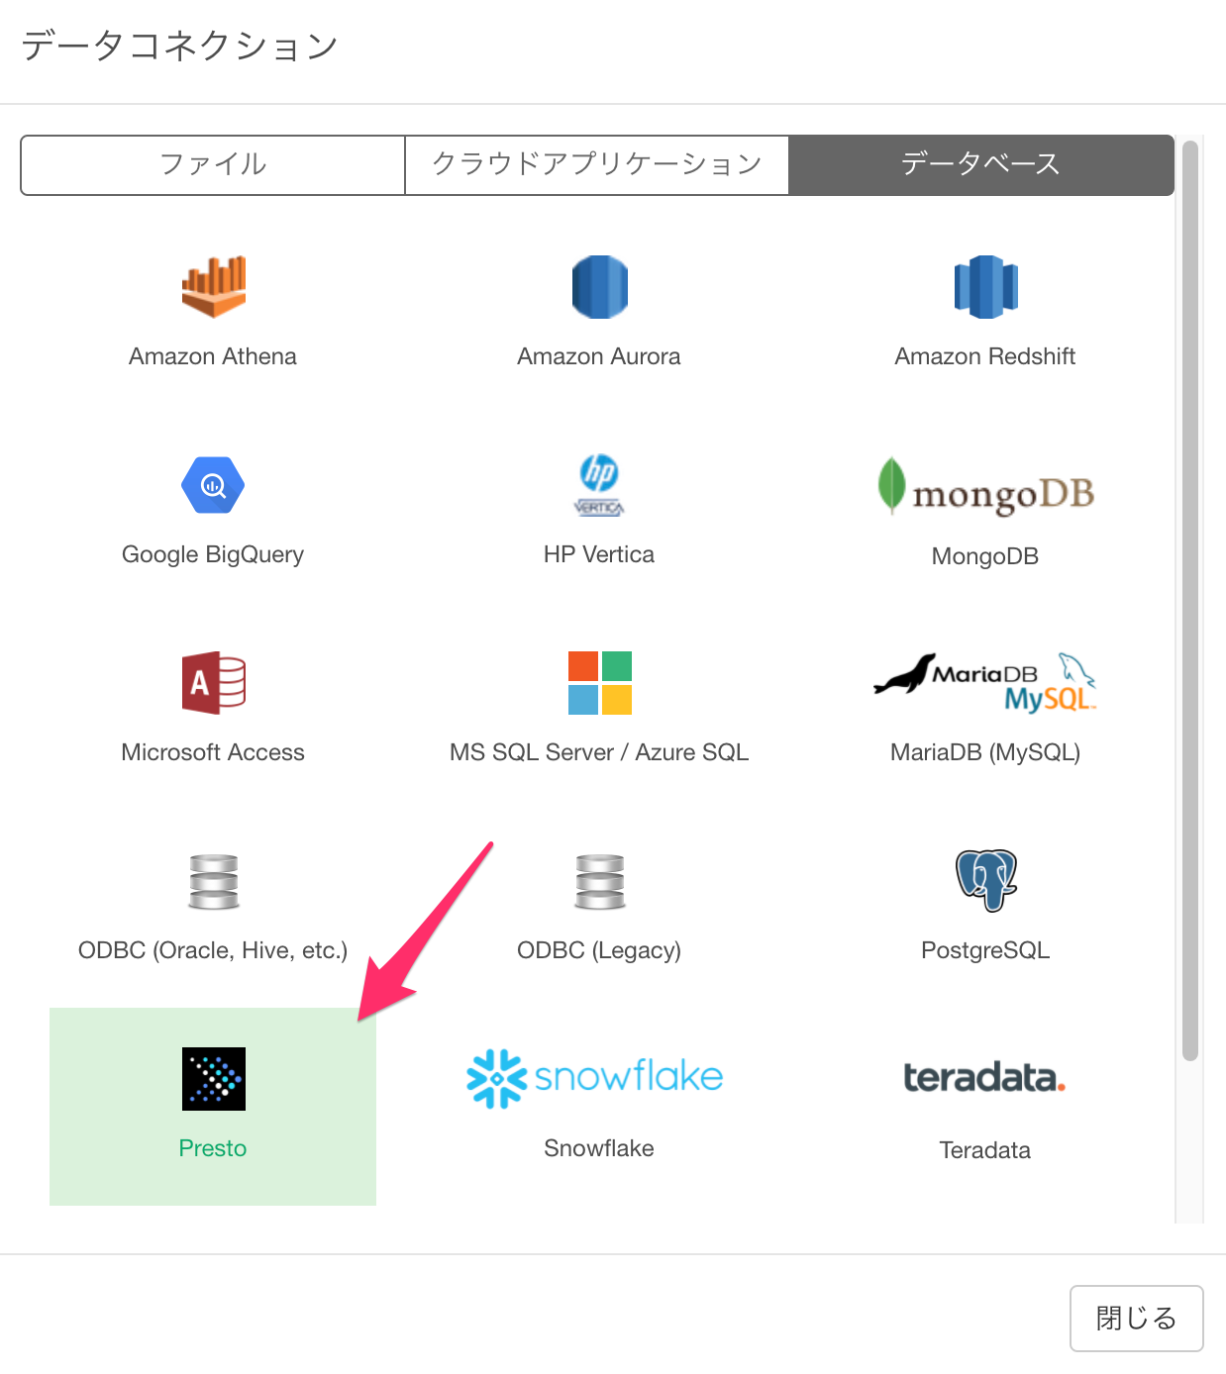
Task: Click the HP Vertica label
Action: [599, 554]
